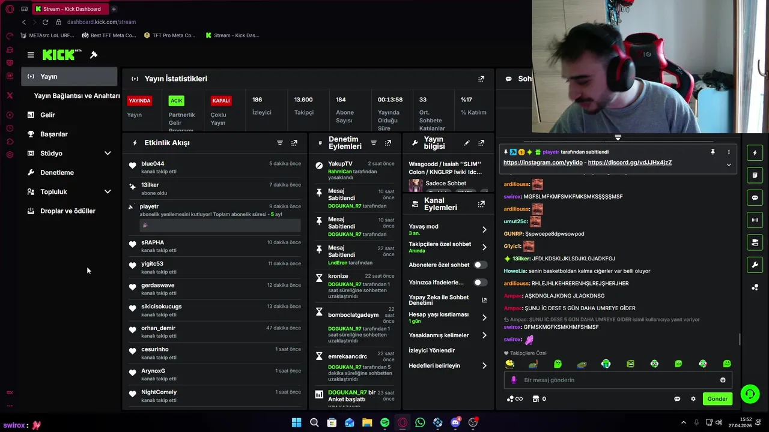Open Best TFT Meta Co... bookmark
This screenshot has width=769, height=432.
click(109, 35)
